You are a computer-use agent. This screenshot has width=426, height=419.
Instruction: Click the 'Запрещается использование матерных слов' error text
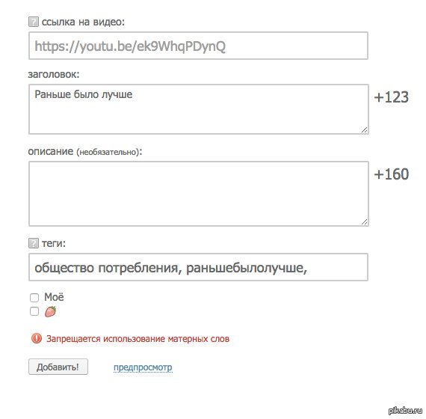tap(138, 339)
